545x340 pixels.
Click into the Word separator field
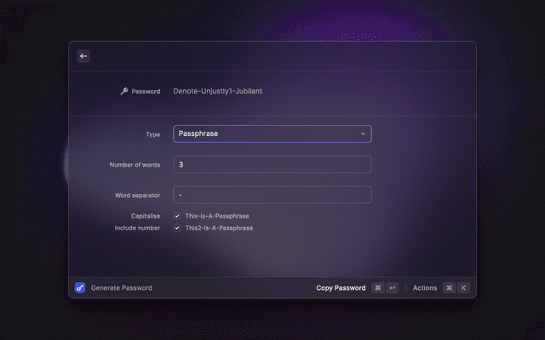(x=272, y=195)
